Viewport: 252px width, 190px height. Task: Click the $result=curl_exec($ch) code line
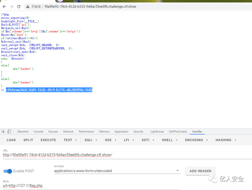click(x=19, y=52)
